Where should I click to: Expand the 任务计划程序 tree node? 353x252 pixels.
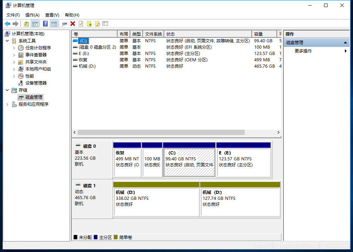click(14, 48)
